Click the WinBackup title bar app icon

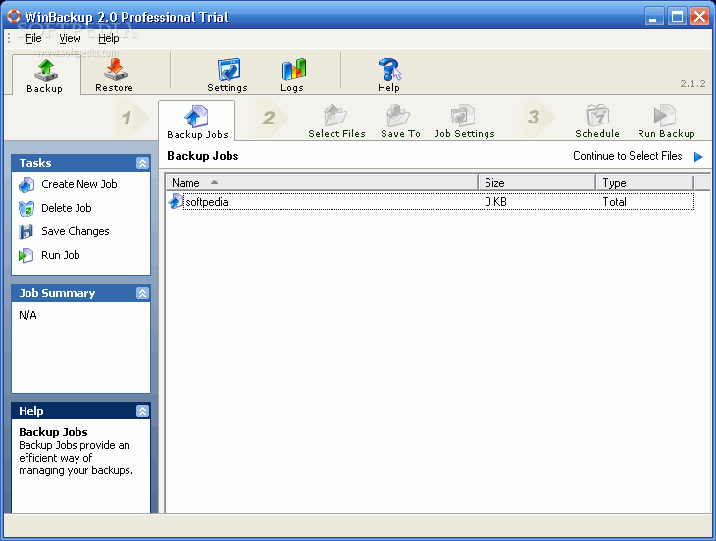coord(14,16)
